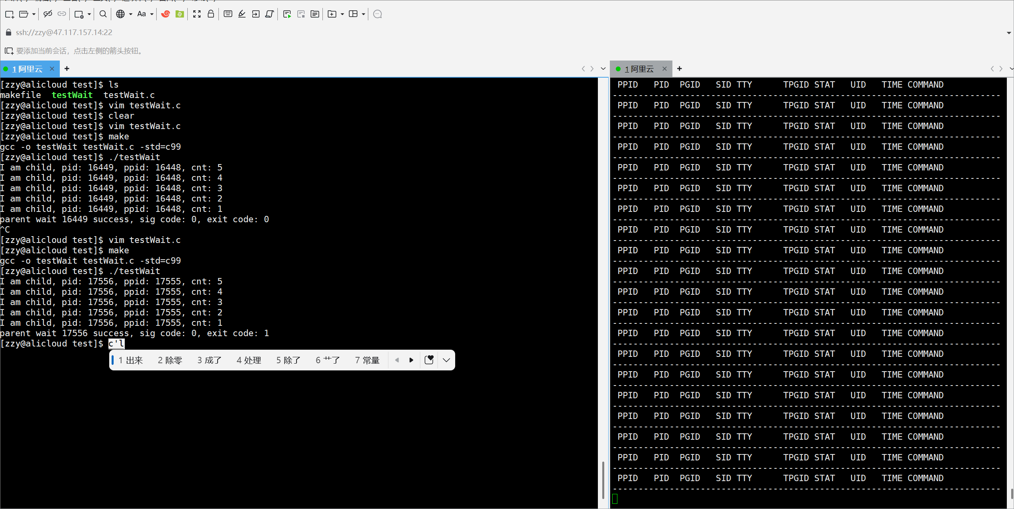This screenshot has width=1014, height=509.
Task: Select right pane 阿里云 tab
Action: pyautogui.click(x=639, y=69)
